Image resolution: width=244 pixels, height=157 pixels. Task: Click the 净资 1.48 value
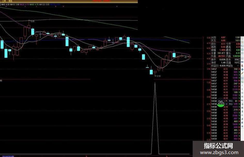[x=223, y=63]
